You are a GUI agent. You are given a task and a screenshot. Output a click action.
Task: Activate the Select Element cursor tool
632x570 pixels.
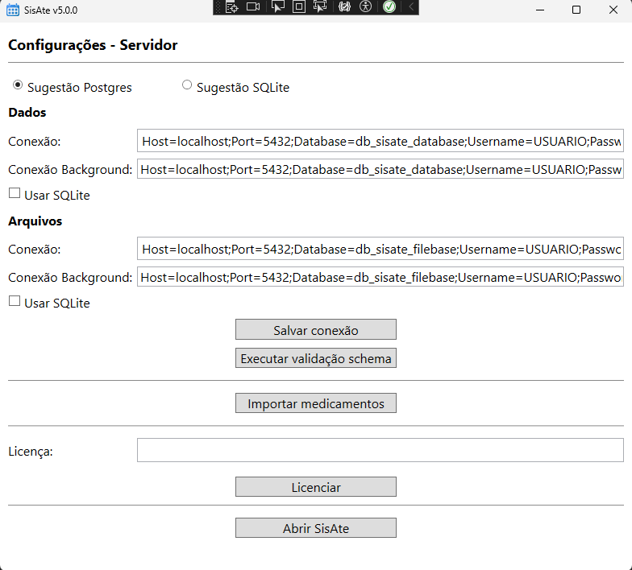tap(278, 7)
